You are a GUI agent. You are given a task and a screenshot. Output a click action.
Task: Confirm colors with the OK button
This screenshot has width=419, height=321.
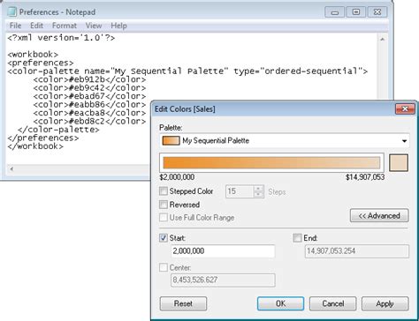click(280, 303)
